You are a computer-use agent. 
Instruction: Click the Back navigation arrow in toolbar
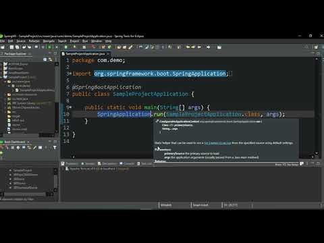tap(199, 47)
